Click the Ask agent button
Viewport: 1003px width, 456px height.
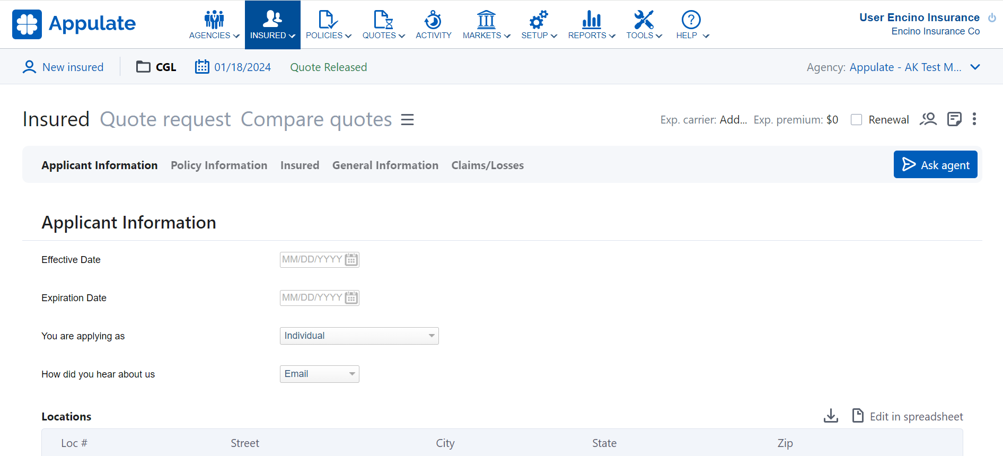pos(935,165)
